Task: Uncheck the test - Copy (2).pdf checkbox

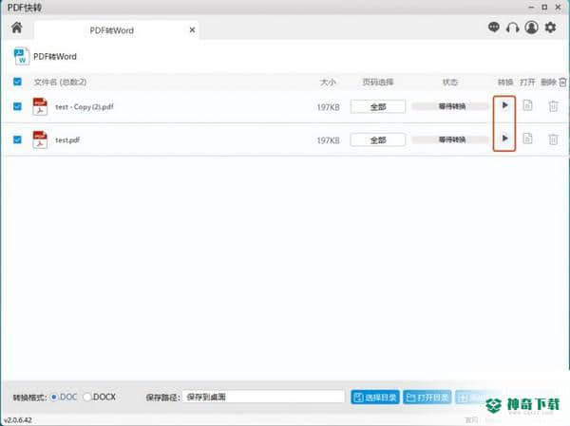Action: coord(17,106)
